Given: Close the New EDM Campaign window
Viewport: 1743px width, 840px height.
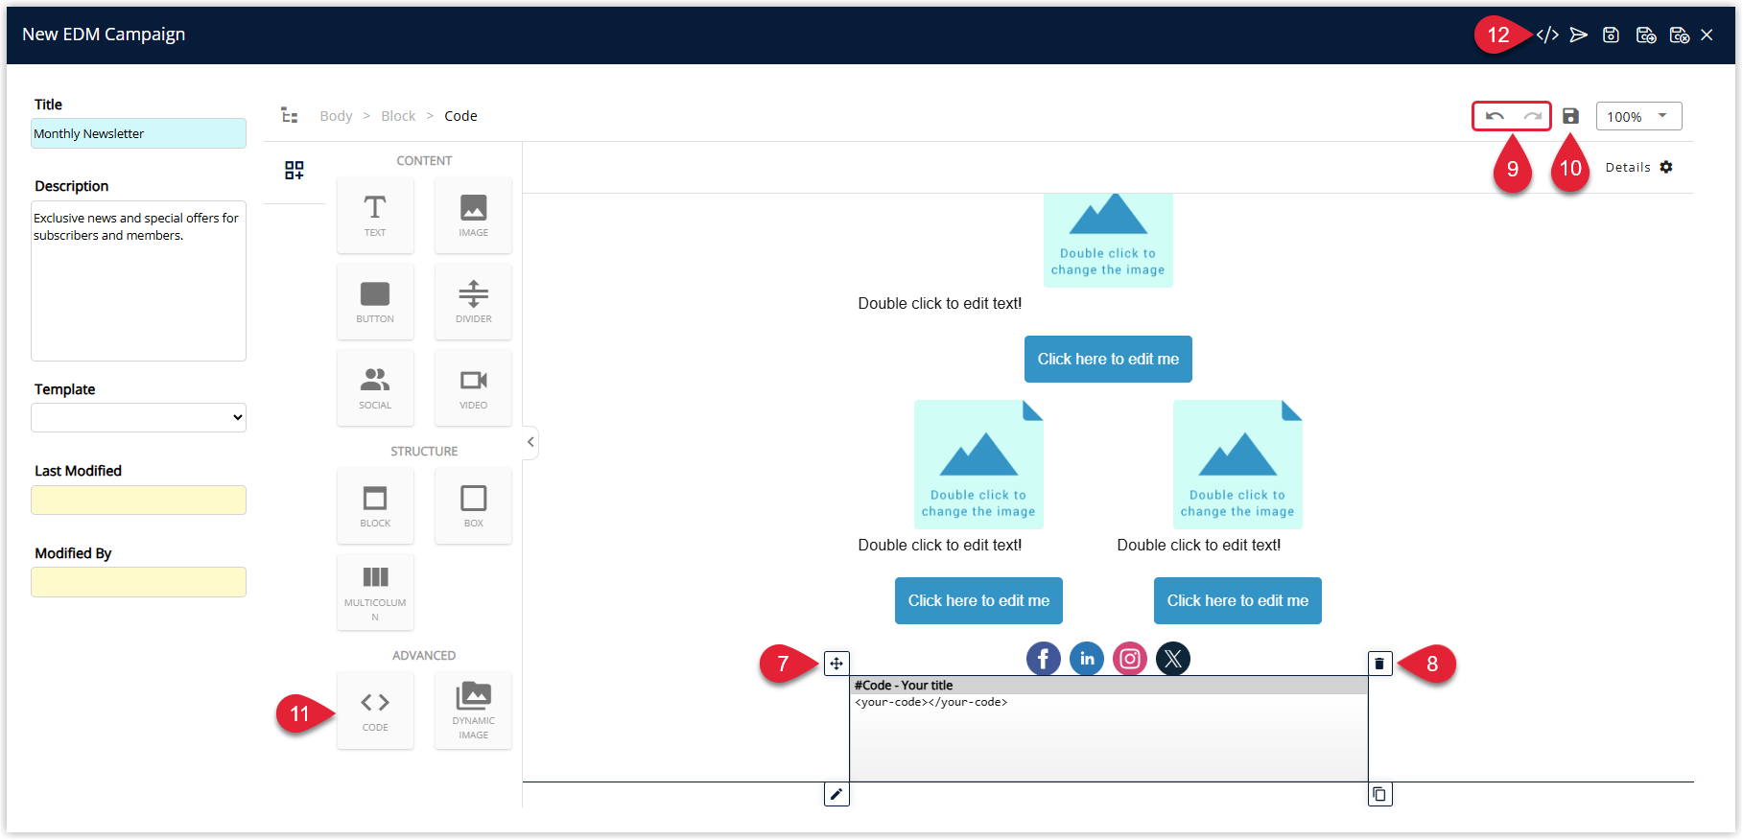Looking at the screenshot, I should coord(1707,35).
